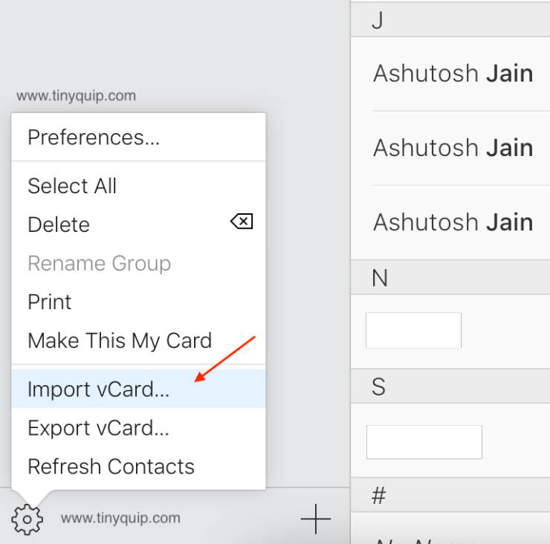Select the second Ashutosh Jain contact
This screenshot has height=544, width=550.
(453, 148)
